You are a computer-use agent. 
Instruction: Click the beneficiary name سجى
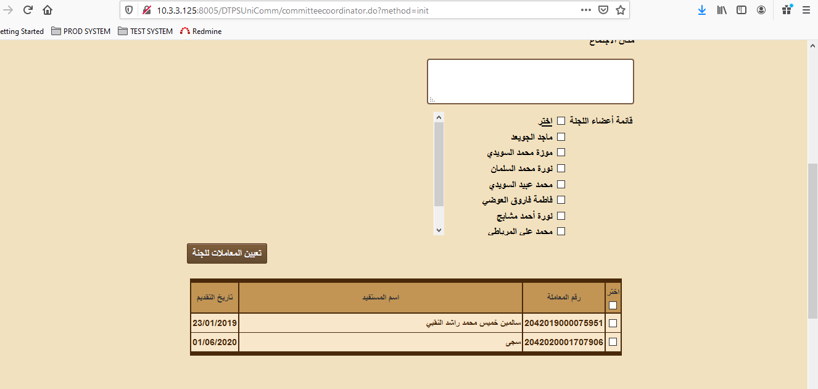tap(513, 341)
